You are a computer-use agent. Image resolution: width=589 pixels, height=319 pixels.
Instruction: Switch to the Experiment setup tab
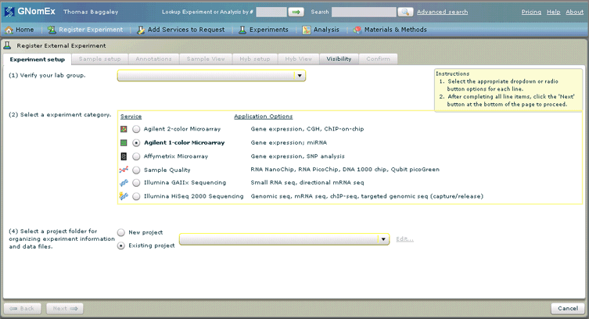pos(38,59)
